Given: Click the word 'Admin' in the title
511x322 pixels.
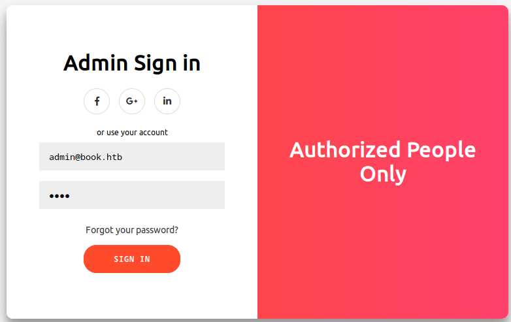Looking at the screenshot, I should coord(96,63).
